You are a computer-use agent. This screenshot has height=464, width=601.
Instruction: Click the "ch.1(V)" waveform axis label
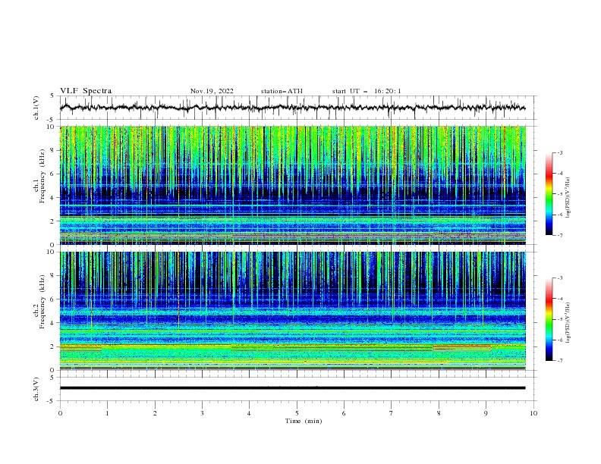click(36, 108)
